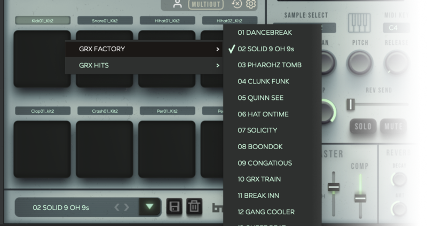Viewport: 427px width, 226px height.
Task: Click the piano keyboard icon
Action: coord(360,23)
